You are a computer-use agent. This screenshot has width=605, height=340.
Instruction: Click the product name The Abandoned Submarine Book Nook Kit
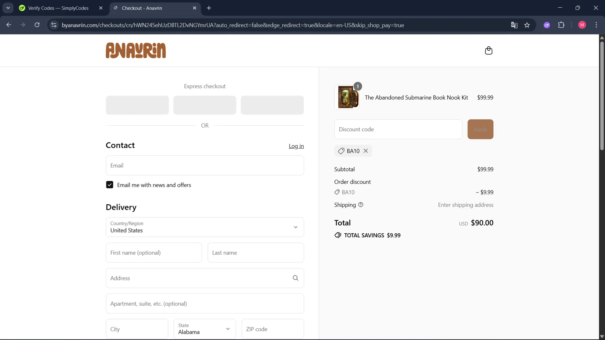coord(416,97)
